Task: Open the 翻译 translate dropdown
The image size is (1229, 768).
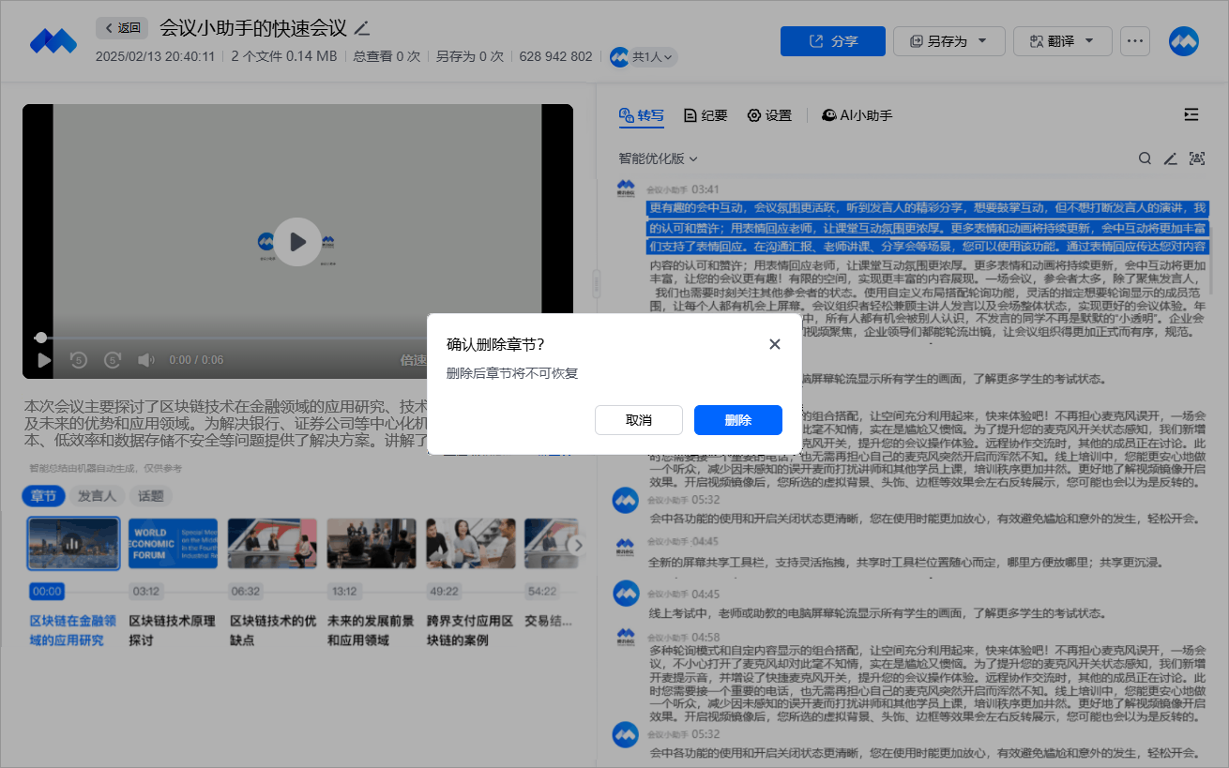Action: click(x=1063, y=41)
